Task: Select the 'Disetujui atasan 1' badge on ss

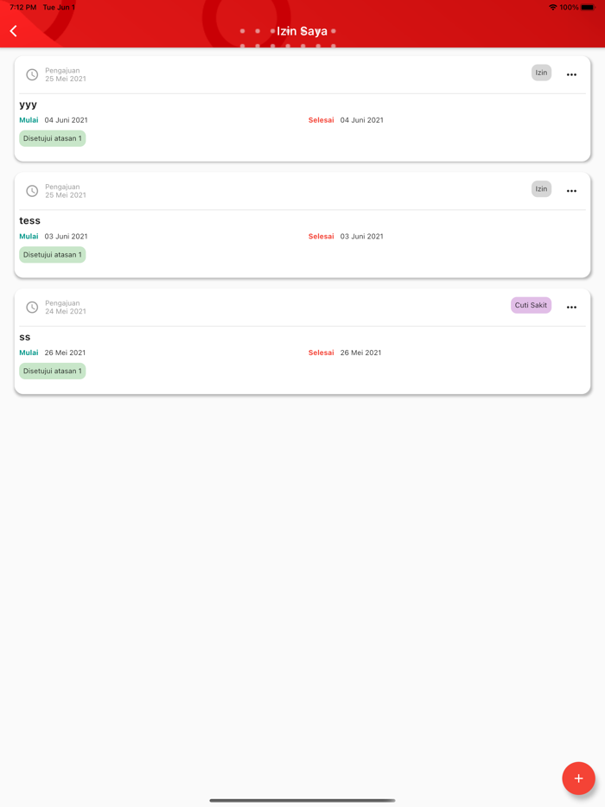Action: click(x=53, y=372)
